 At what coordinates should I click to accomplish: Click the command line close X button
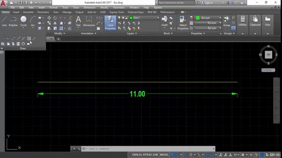74,149
